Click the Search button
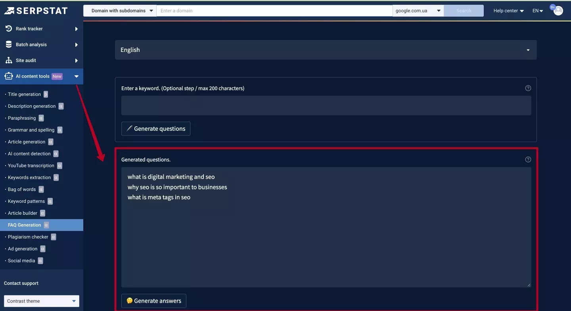 464,11
